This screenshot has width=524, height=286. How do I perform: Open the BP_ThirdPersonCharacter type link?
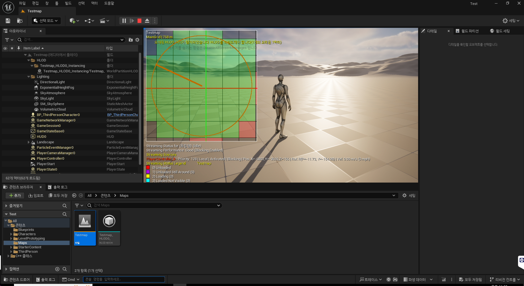tap(123, 115)
